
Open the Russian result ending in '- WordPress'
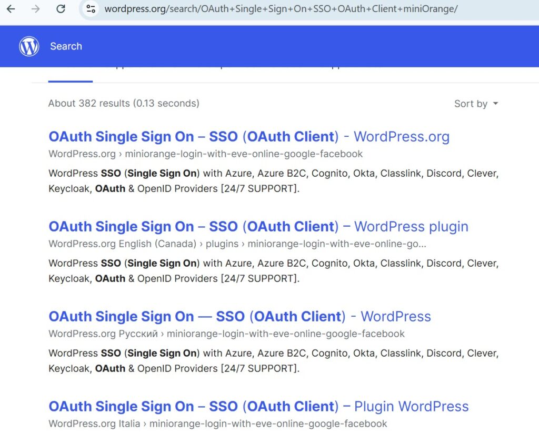[x=239, y=317]
